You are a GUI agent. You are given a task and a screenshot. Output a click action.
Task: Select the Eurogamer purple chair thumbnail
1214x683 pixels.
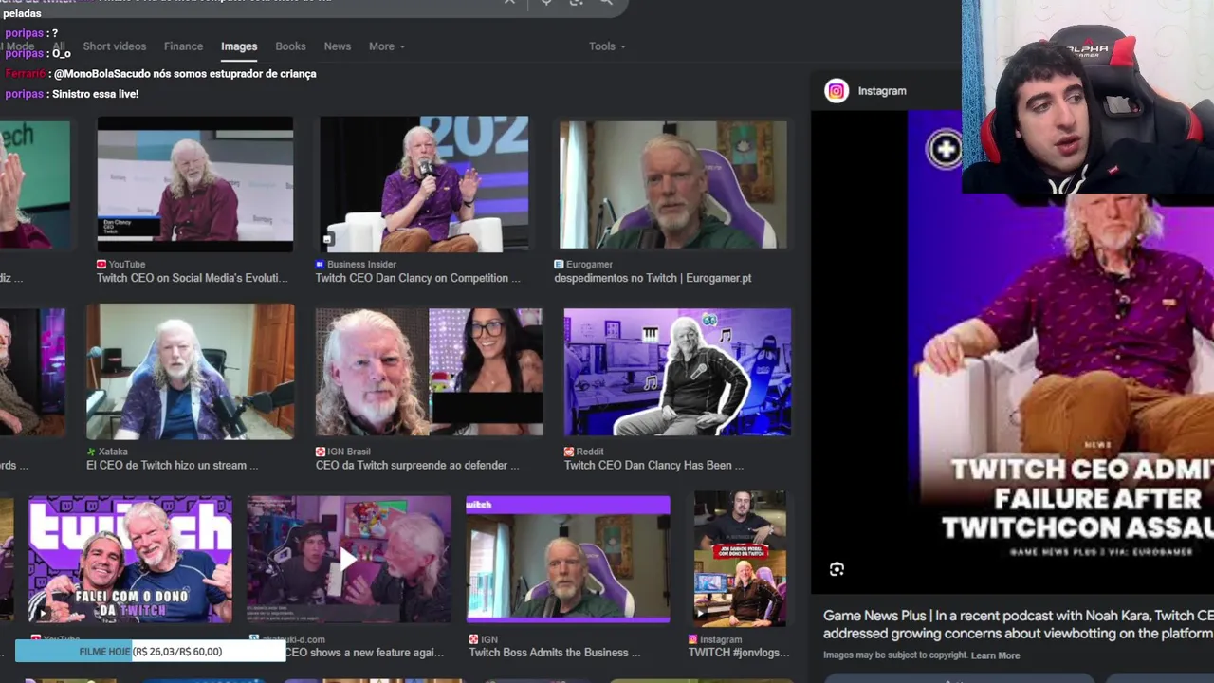tap(672, 184)
